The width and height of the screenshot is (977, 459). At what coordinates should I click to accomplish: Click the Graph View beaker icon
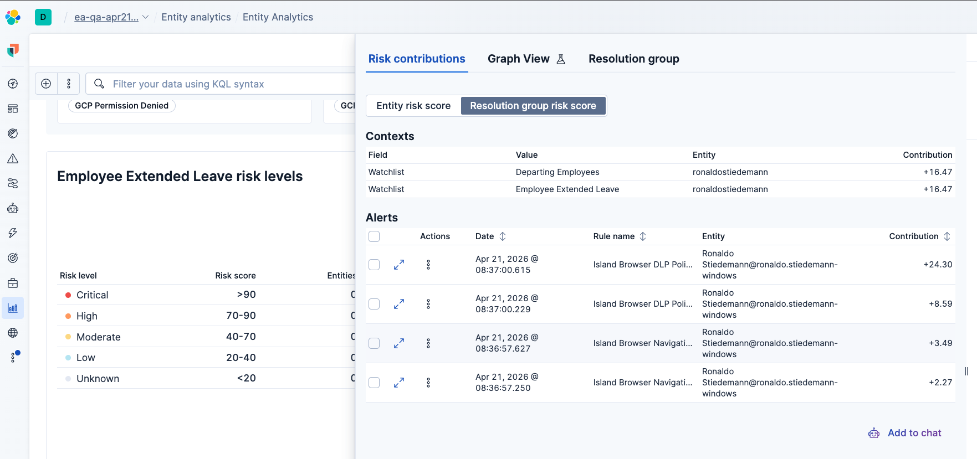(561, 59)
